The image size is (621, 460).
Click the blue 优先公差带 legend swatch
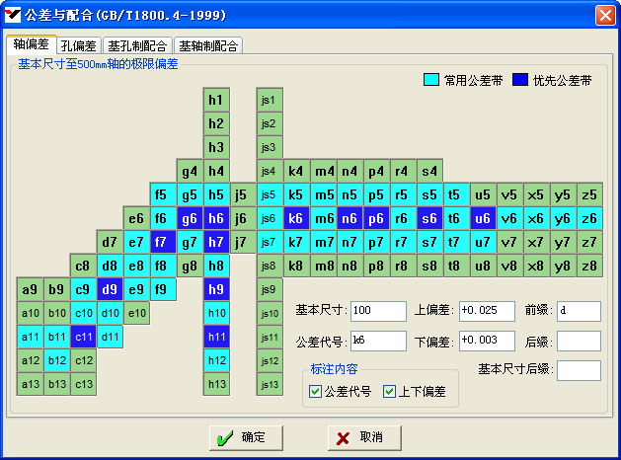[519, 80]
